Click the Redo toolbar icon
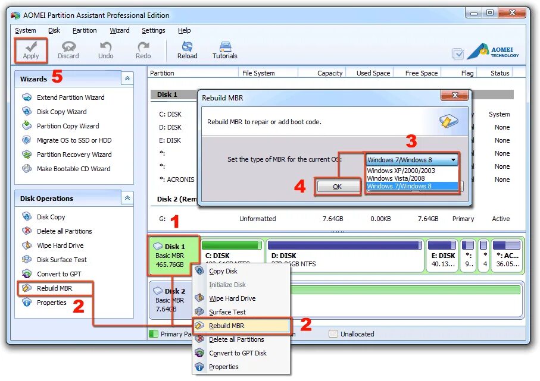The width and height of the screenshot is (540, 381). pos(143,51)
